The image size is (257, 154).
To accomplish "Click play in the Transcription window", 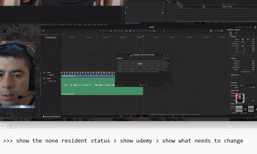I will 143,85.
